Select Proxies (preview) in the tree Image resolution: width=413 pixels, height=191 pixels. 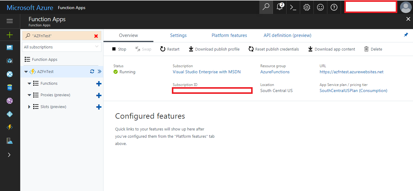(55, 95)
